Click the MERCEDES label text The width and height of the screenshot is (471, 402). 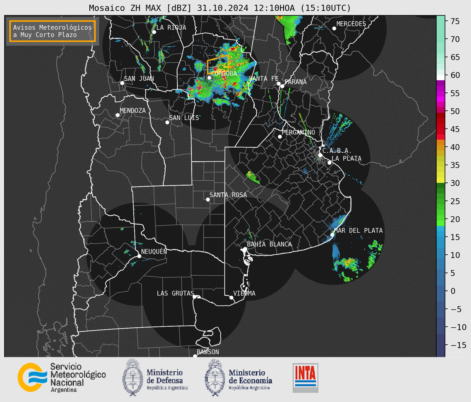pos(351,24)
